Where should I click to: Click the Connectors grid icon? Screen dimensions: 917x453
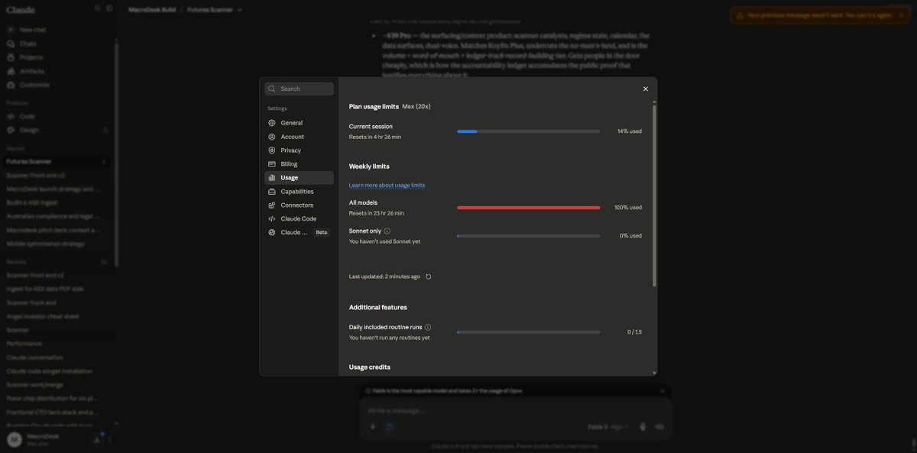(272, 205)
